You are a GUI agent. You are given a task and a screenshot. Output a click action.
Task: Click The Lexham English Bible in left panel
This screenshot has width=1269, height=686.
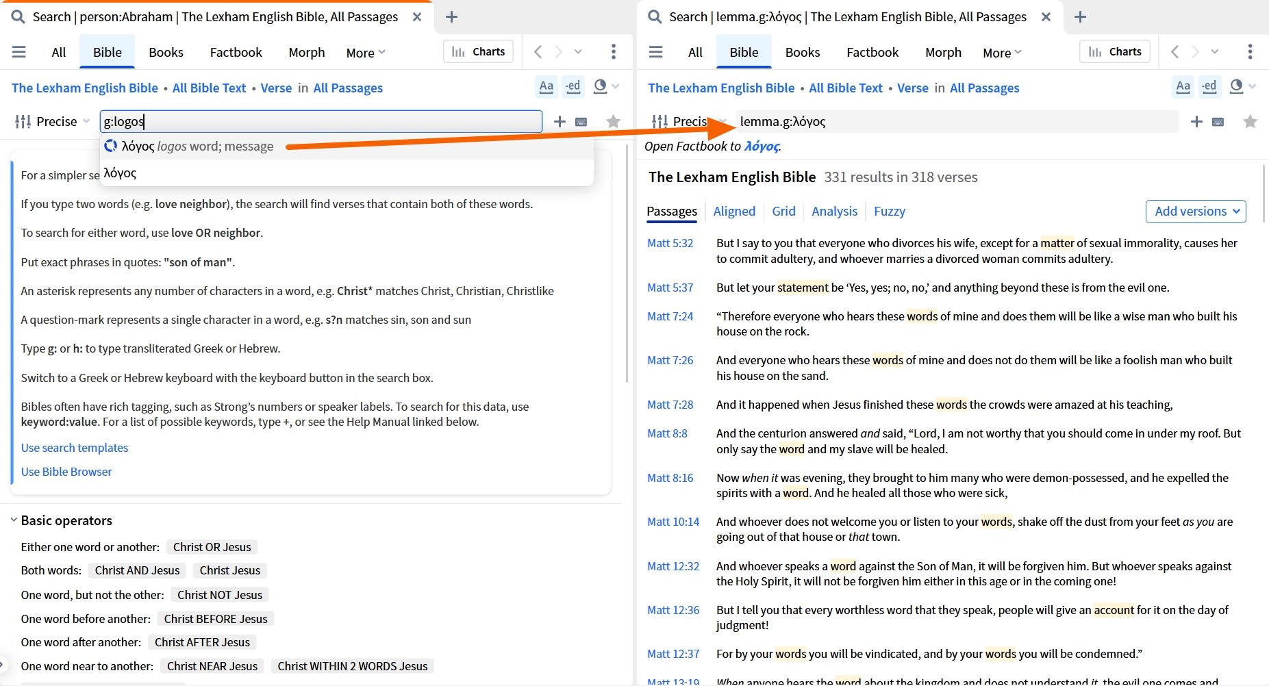click(x=85, y=88)
